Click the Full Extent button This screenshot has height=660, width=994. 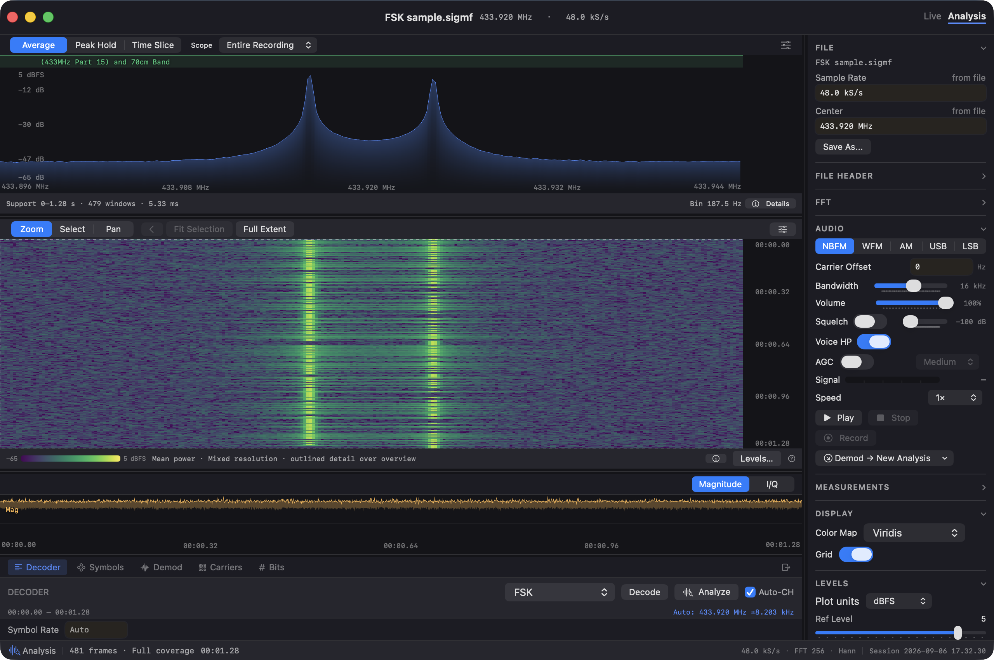click(265, 229)
